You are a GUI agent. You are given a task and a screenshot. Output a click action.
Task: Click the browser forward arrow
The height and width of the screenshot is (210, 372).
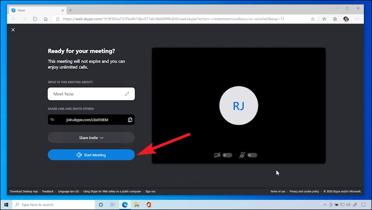[25, 19]
